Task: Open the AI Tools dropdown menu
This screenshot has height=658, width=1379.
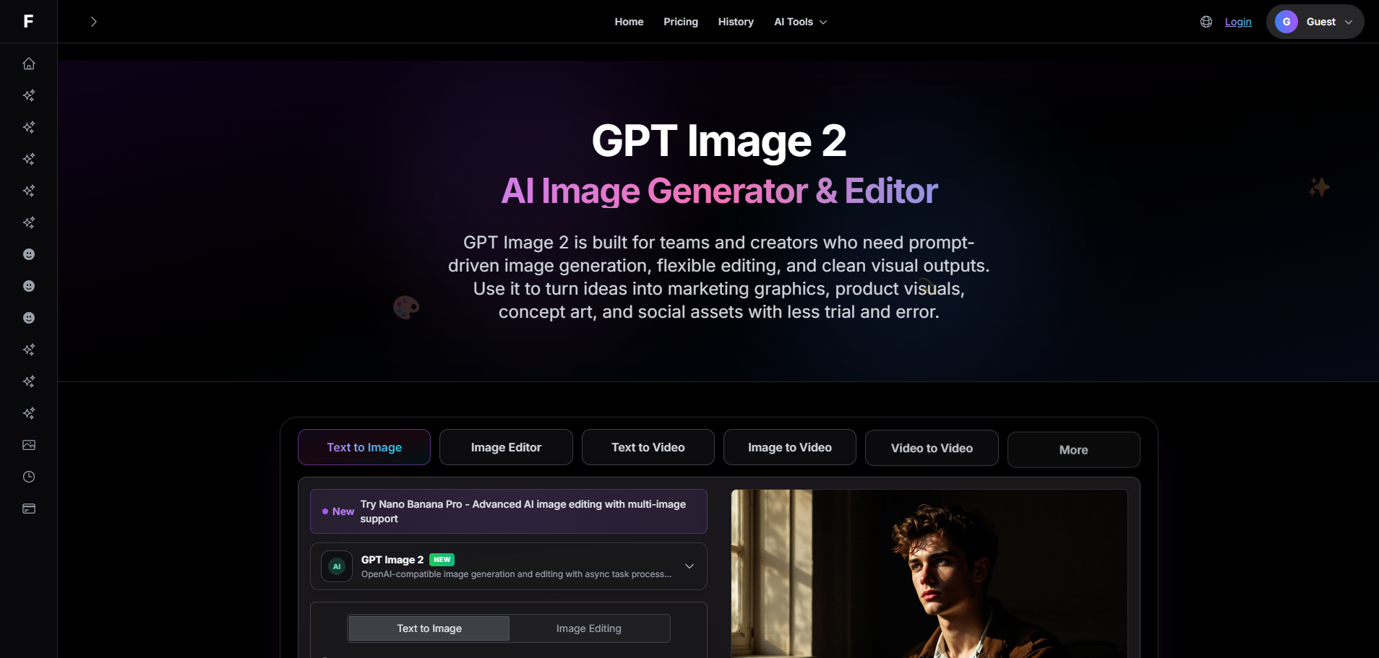Action: point(799,22)
